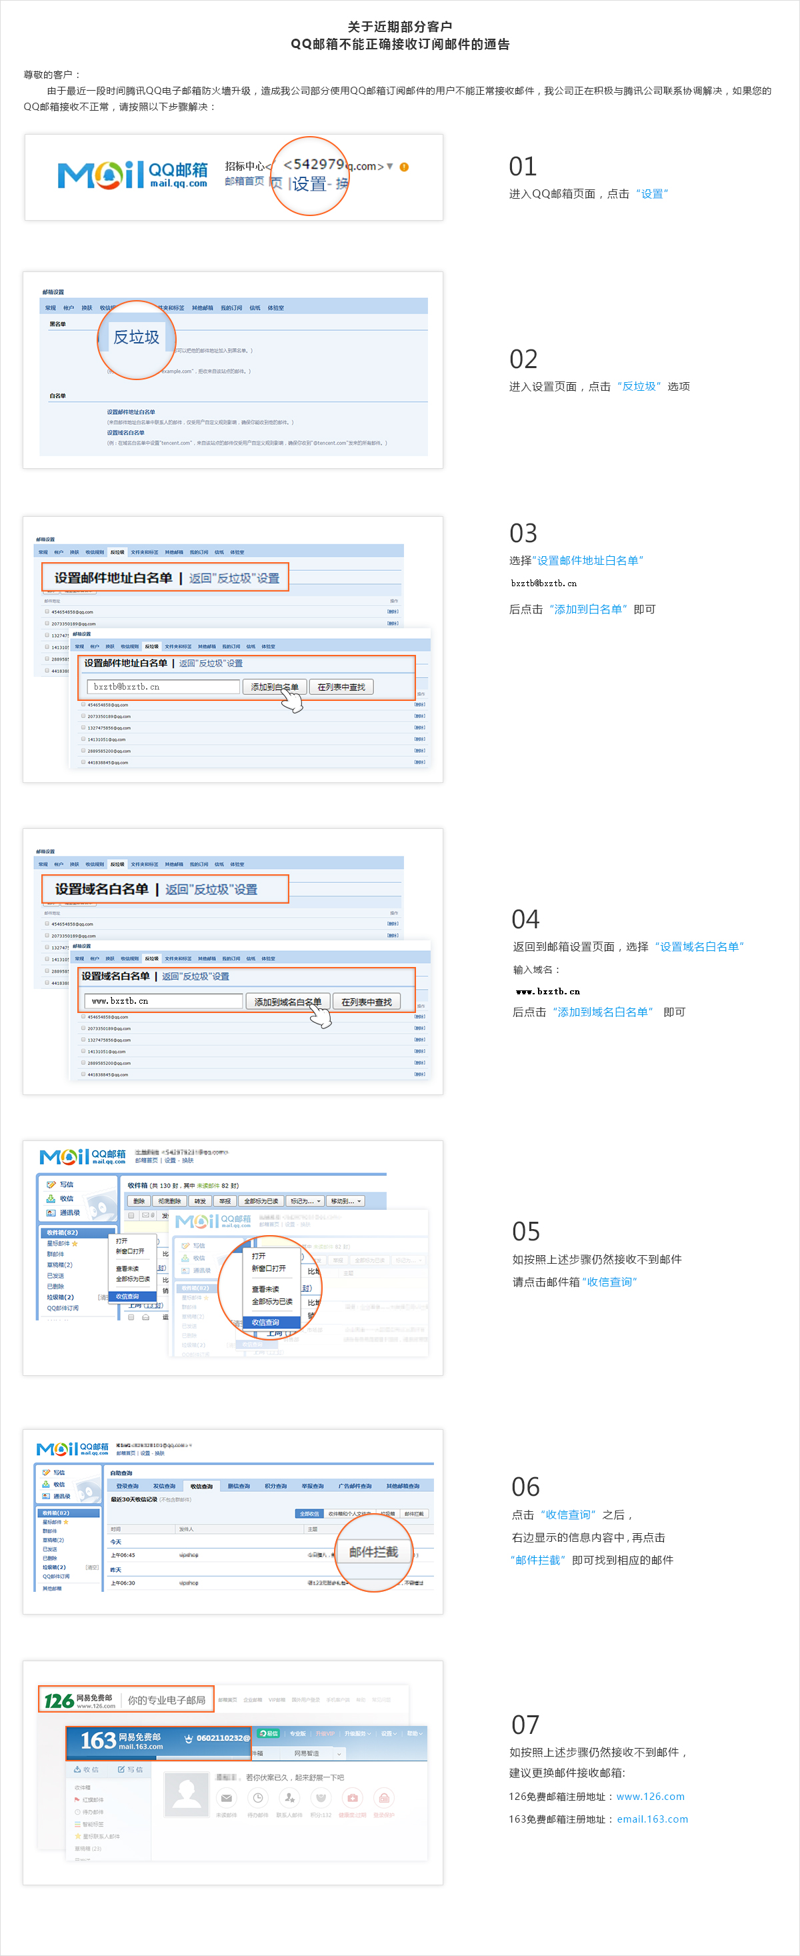Switch to the 删信查询 tab in step 06
Viewport: 800px width, 1956px height.
click(x=238, y=1486)
